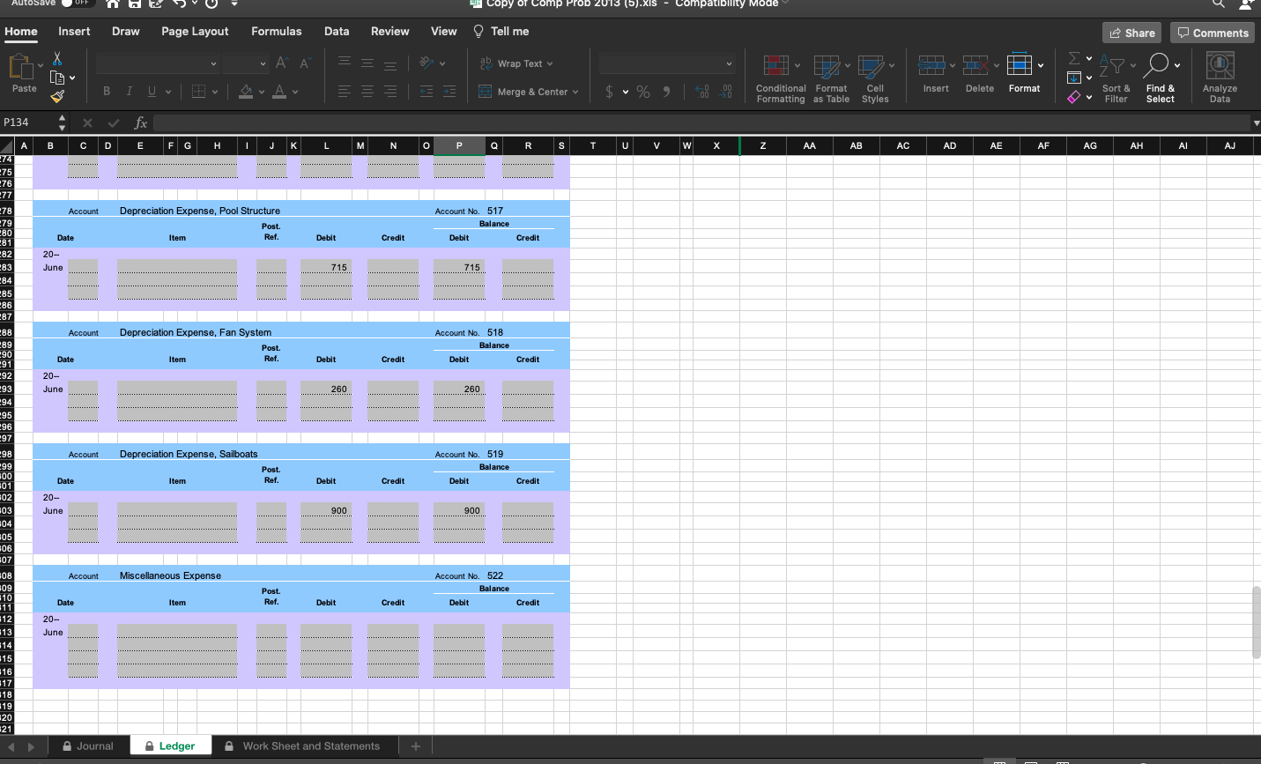Open Cell Styles gallery
This screenshot has height=764, width=1261.
(x=875, y=78)
